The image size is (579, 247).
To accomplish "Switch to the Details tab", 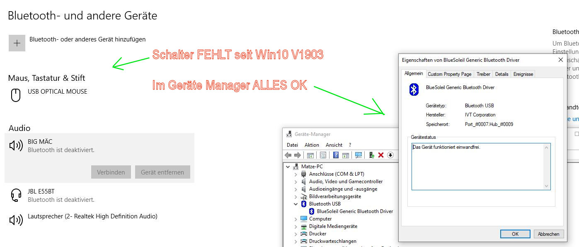I will point(501,74).
